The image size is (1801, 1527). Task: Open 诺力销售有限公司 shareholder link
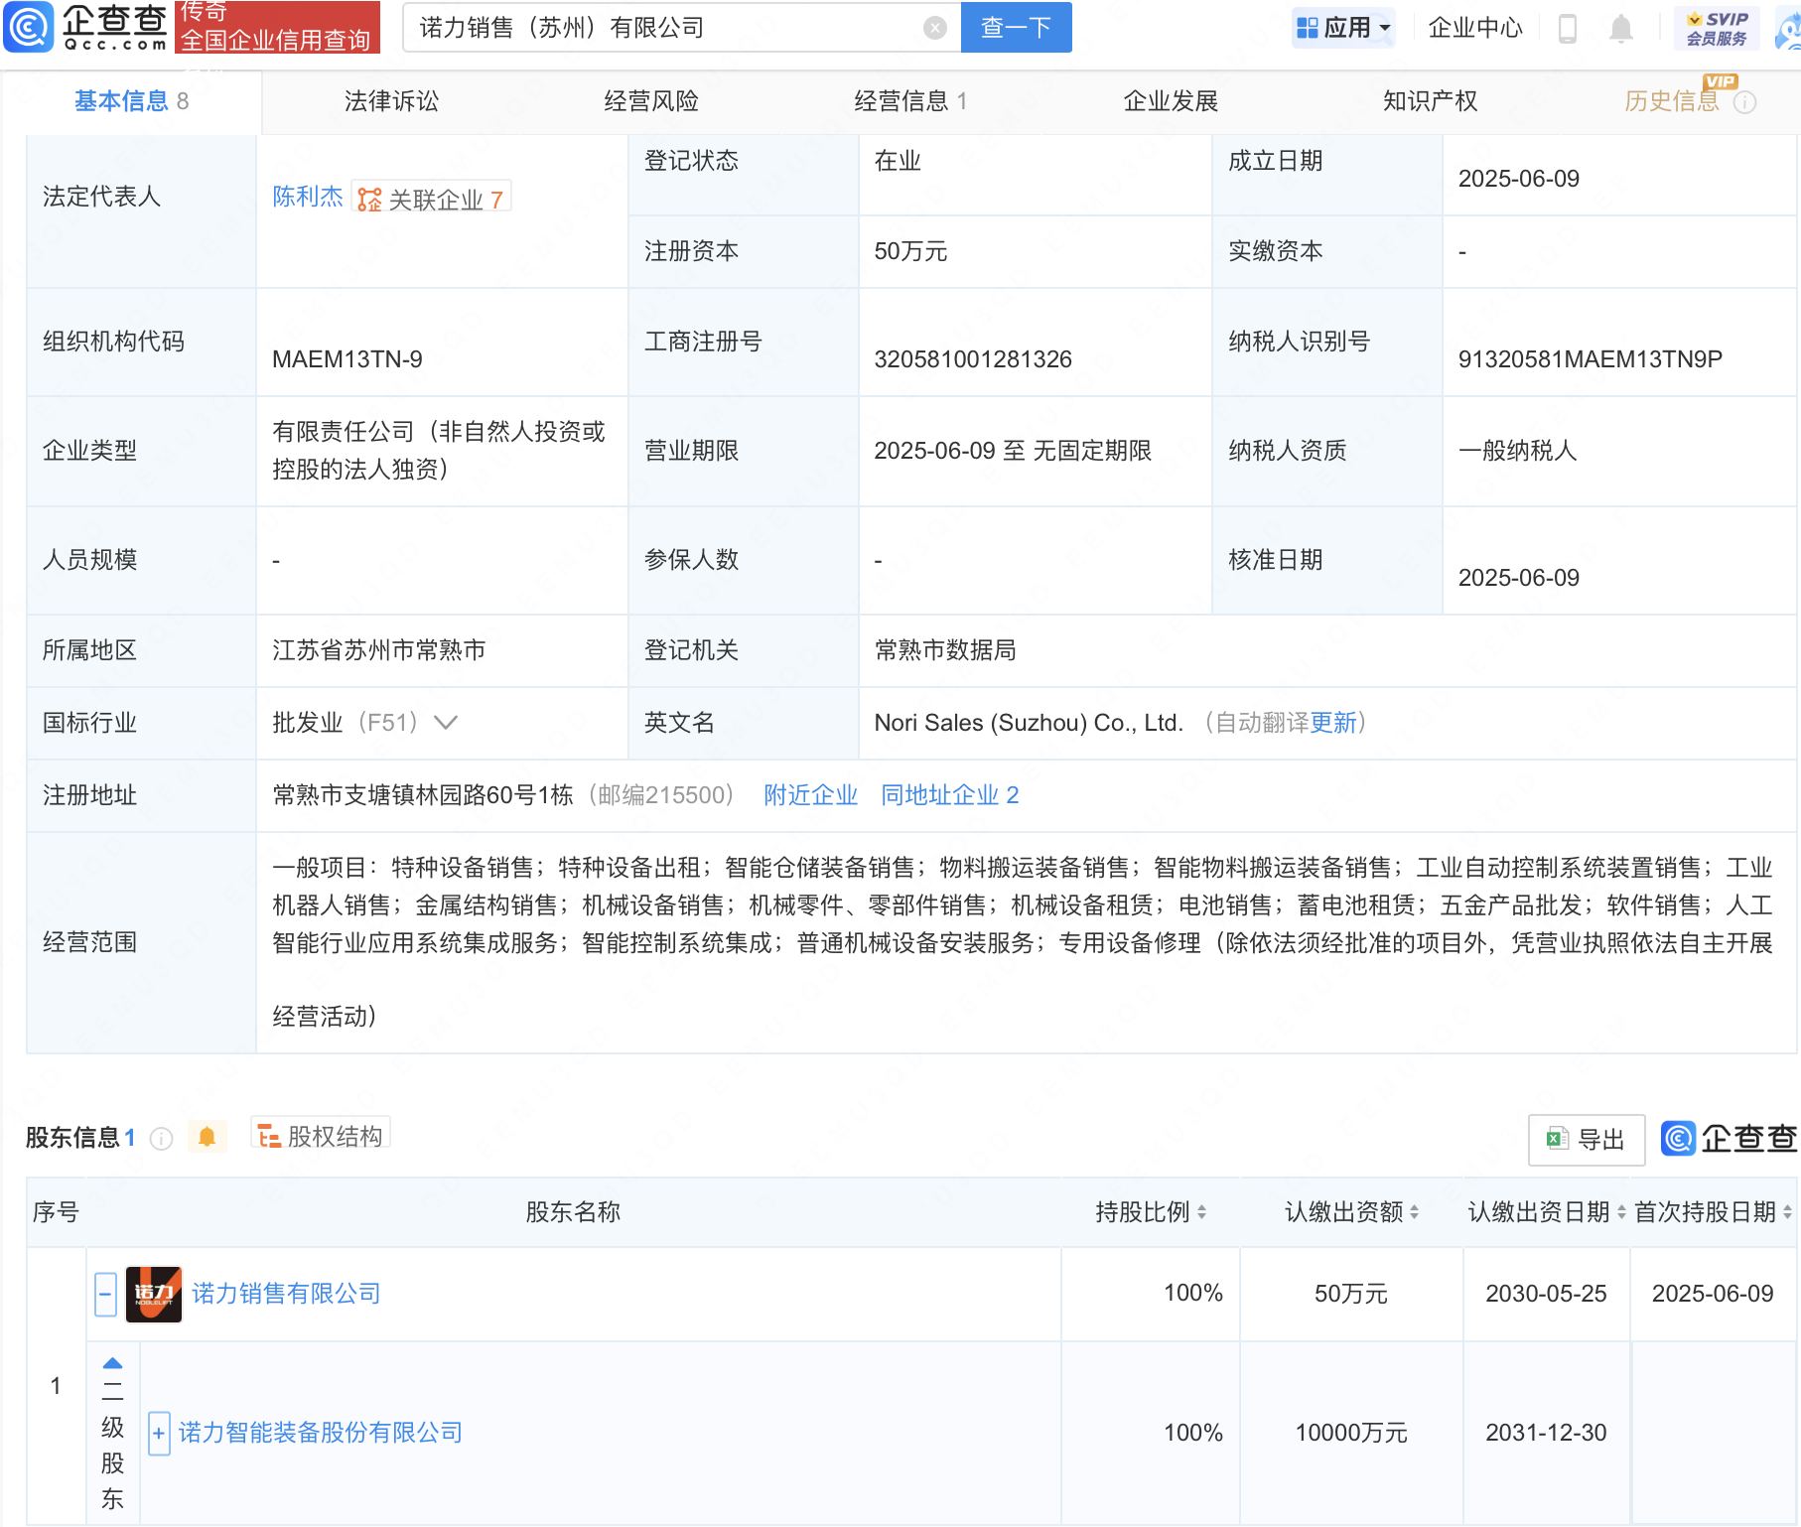287,1294
